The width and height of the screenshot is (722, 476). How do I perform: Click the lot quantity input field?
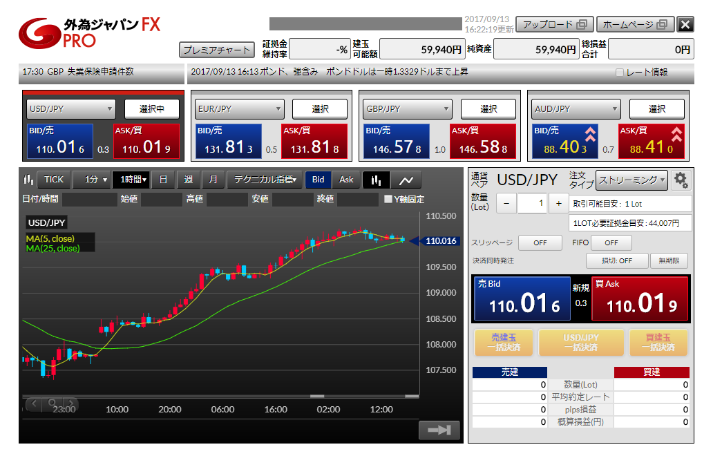pyautogui.click(x=532, y=204)
